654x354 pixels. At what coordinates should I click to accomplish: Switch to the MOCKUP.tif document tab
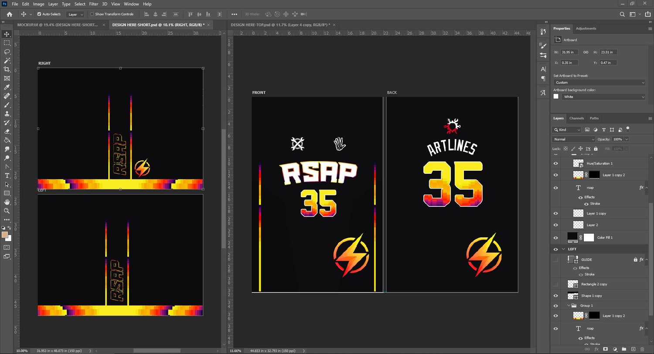click(x=58, y=25)
